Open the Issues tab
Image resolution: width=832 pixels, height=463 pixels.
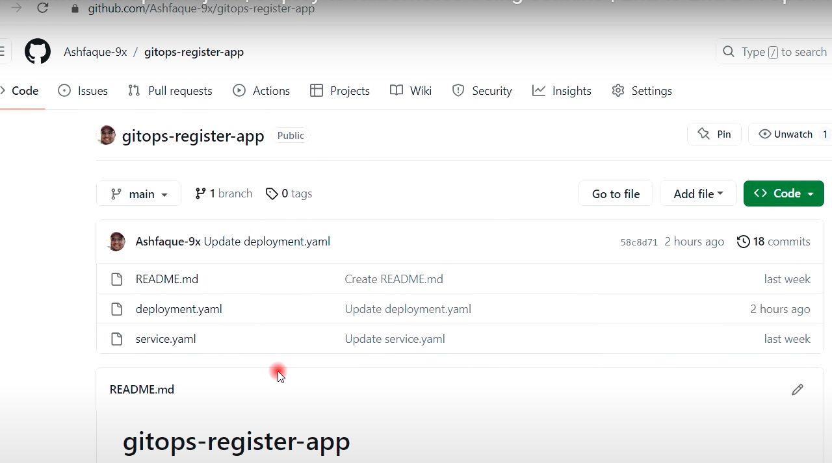[83, 91]
